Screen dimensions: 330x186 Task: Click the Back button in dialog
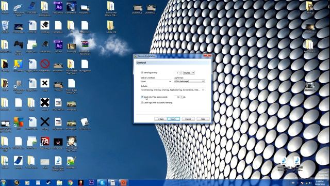pyautogui.click(x=160, y=119)
